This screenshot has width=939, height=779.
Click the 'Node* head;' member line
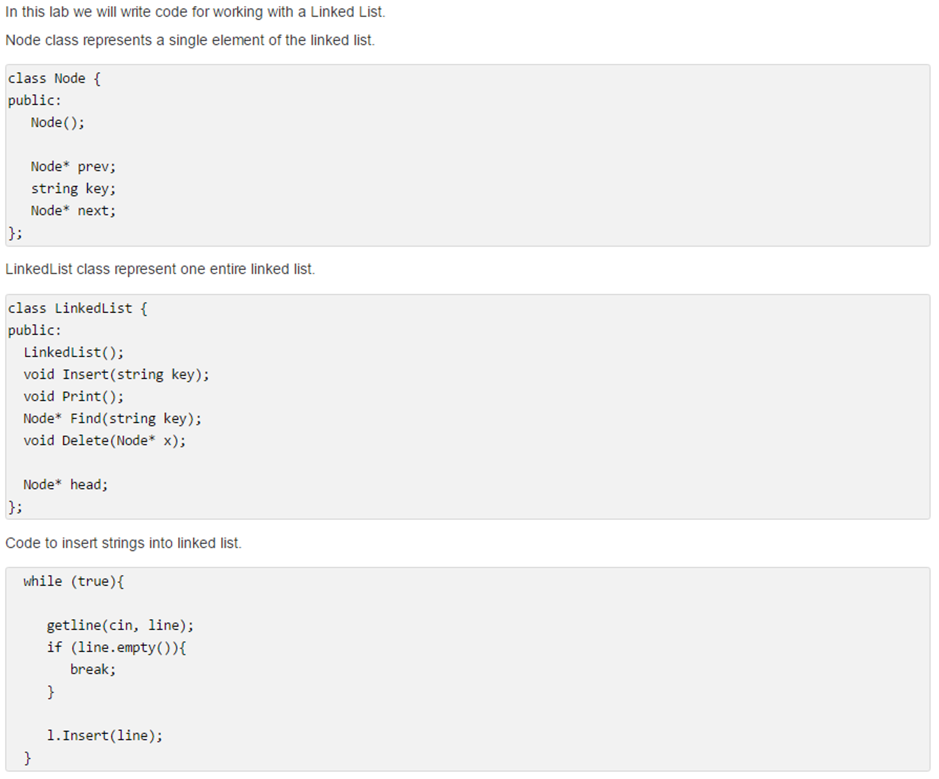(x=66, y=485)
